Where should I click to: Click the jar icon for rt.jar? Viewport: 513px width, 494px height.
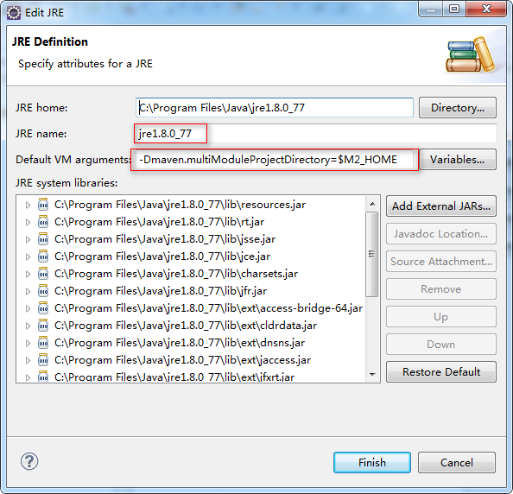[x=43, y=222]
